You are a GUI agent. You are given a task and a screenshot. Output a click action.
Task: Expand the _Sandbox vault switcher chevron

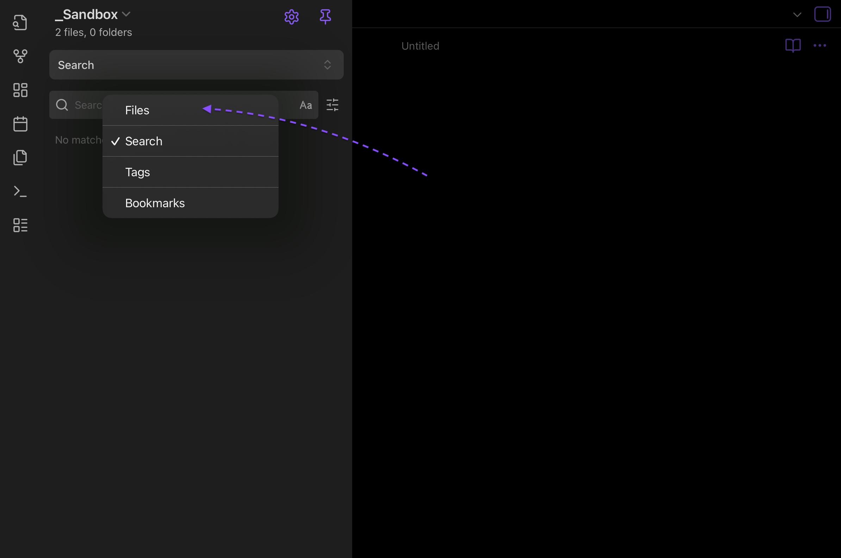tap(126, 14)
